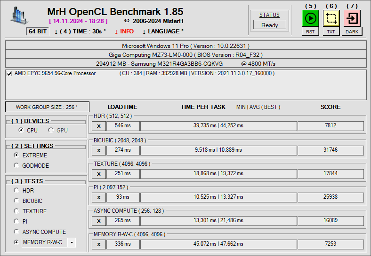The width and height of the screenshot is (371, 256).
Task: Select the PI test radio button
Action: [x=16, y=221]
